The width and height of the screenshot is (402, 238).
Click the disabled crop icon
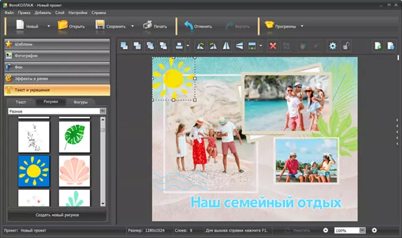tap(286, 46)
